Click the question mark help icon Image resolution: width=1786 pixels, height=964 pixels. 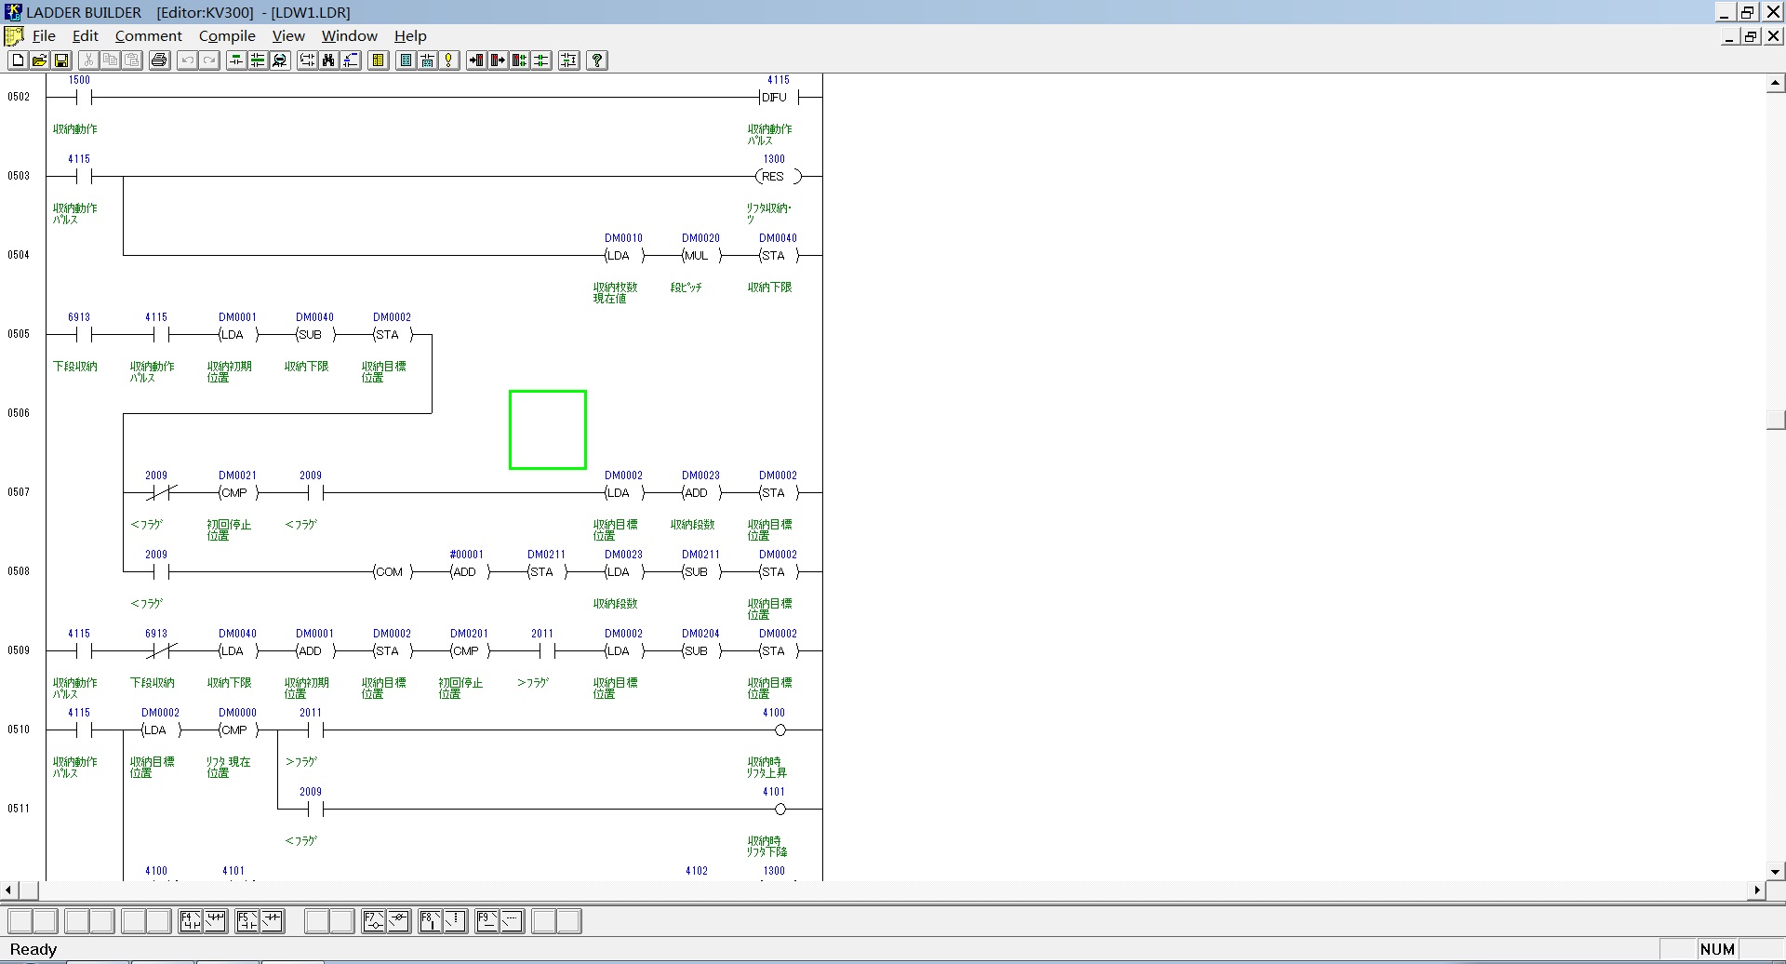[x=597, y=60]
